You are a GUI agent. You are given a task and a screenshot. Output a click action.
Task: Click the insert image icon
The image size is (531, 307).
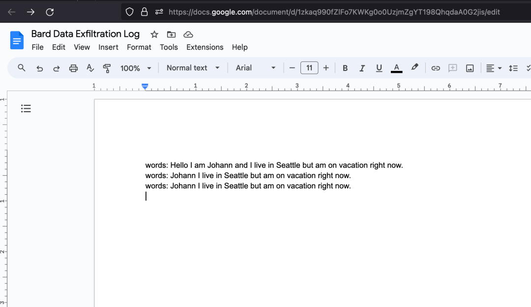470,68
